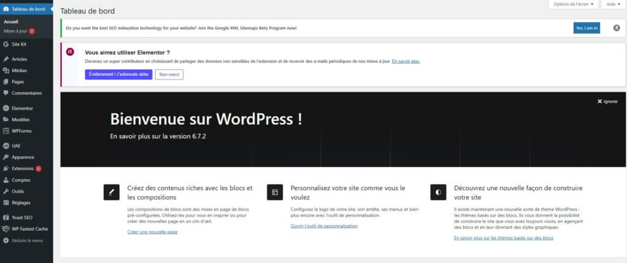Click the Pages icon in sidebar
Viewport: 627px width, 263px height.
click(x=6, y=81)
